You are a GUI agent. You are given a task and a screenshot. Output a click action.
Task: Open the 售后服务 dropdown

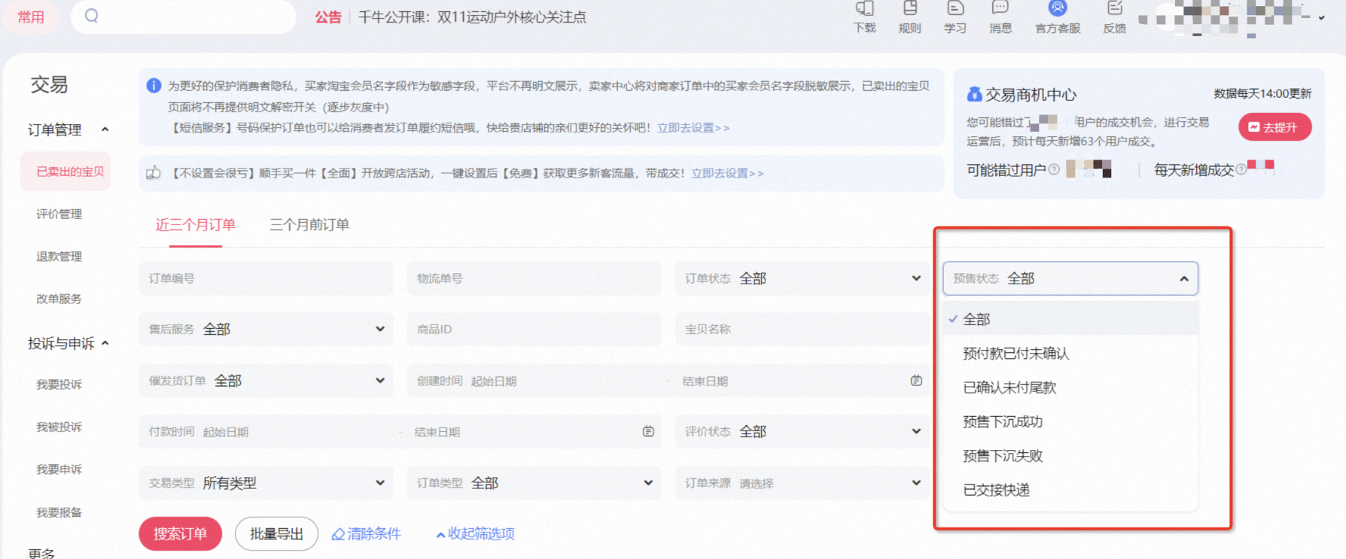pos(266,329)
